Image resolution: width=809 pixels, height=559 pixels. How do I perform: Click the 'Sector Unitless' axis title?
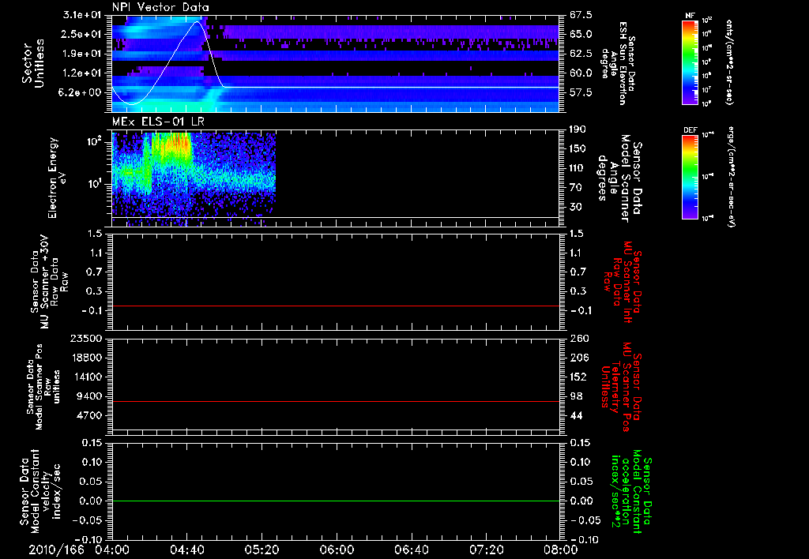(33, 63)
